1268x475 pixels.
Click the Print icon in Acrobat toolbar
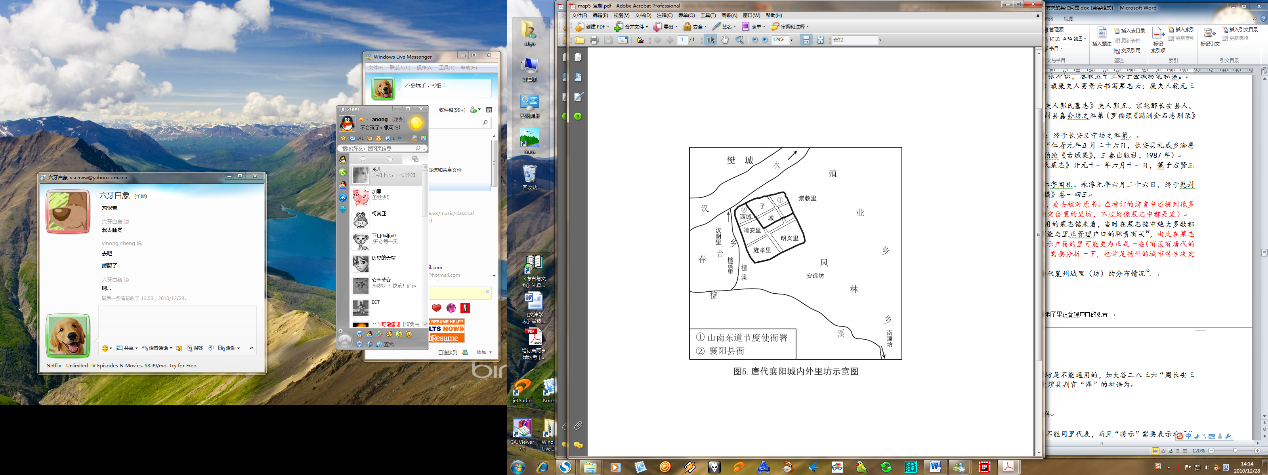(594, 40)
